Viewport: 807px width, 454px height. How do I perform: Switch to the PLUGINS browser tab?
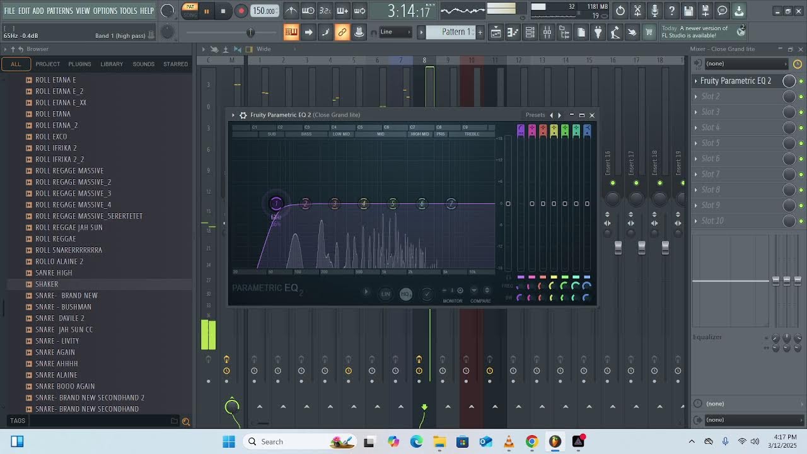tap(79, 64)
